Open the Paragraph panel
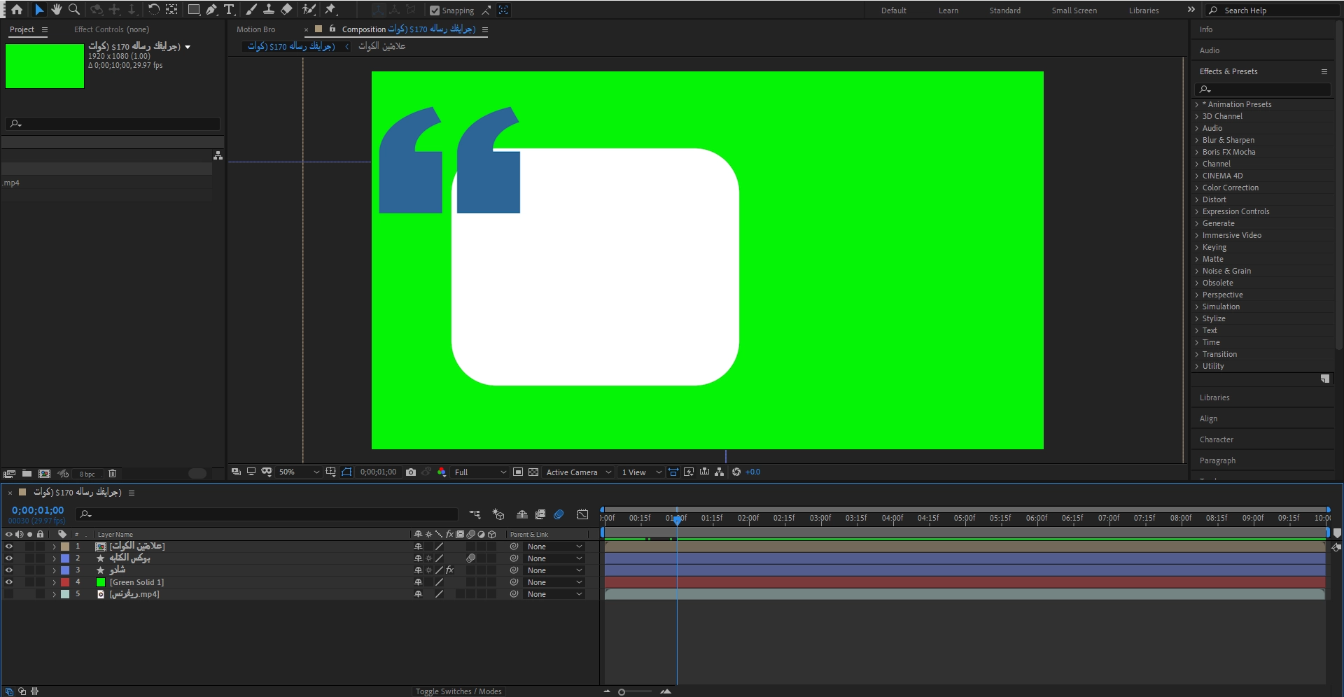The width and height of the screenshot is (1344, 697). pyautogui.click(x=1217, y=460)
